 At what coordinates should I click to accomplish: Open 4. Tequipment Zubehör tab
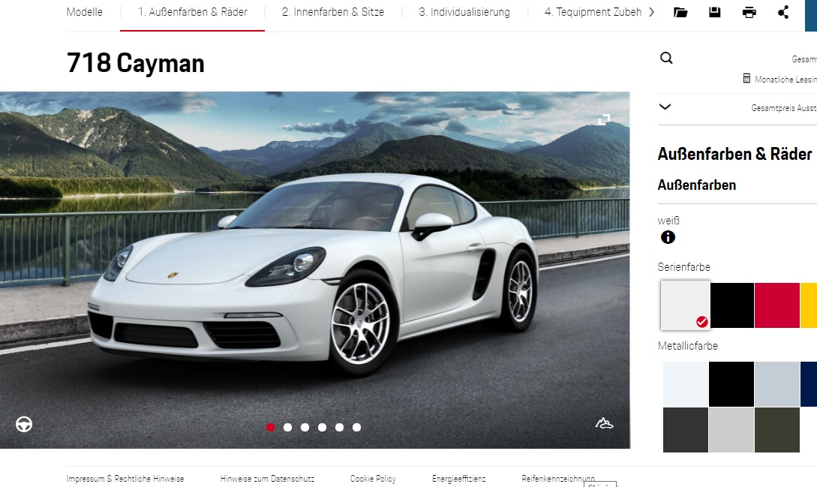click(x=593, y=12)
